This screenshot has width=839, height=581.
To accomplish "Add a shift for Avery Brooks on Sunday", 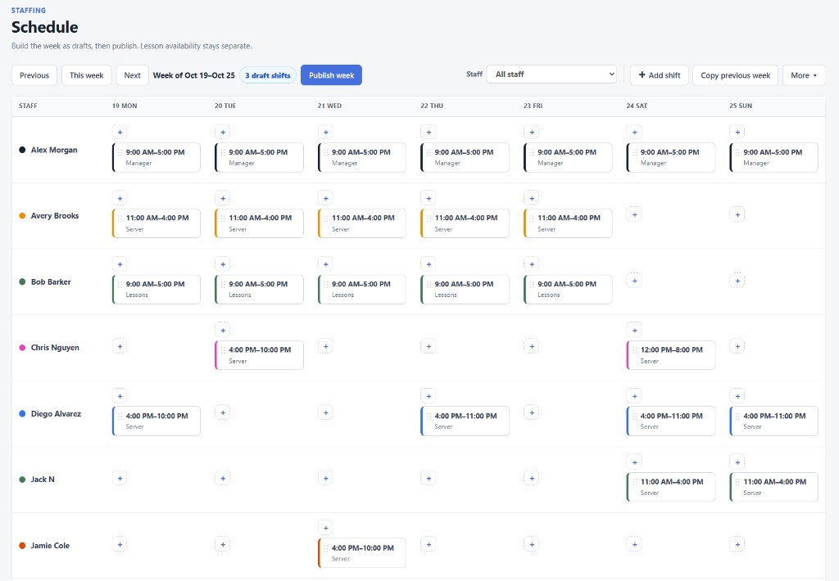I will [737, 215].
